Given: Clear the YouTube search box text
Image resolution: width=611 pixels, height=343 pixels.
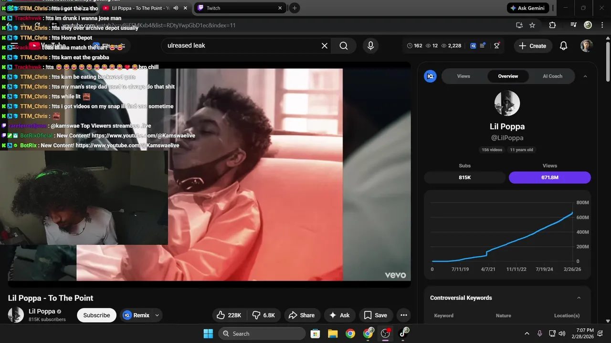Looking at the screenshot, I should pyautogui.click(x=325, y=46).
